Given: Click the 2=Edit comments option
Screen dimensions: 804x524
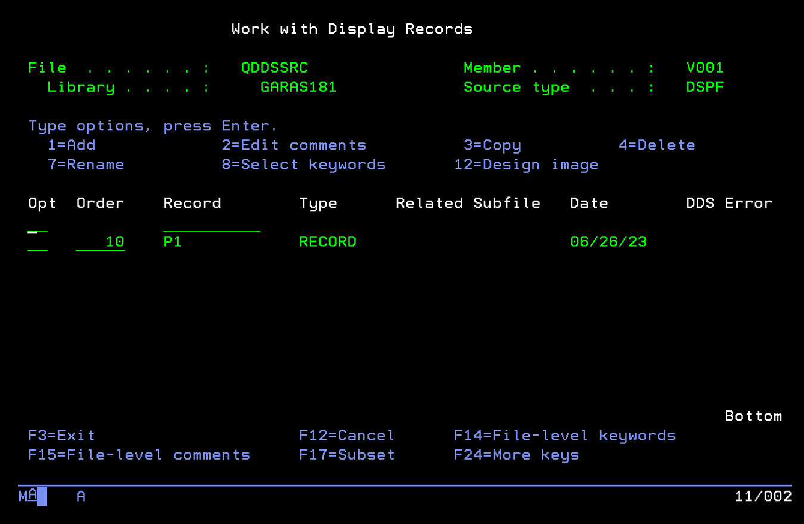Looking at the screenshot, I should (294, 145).
